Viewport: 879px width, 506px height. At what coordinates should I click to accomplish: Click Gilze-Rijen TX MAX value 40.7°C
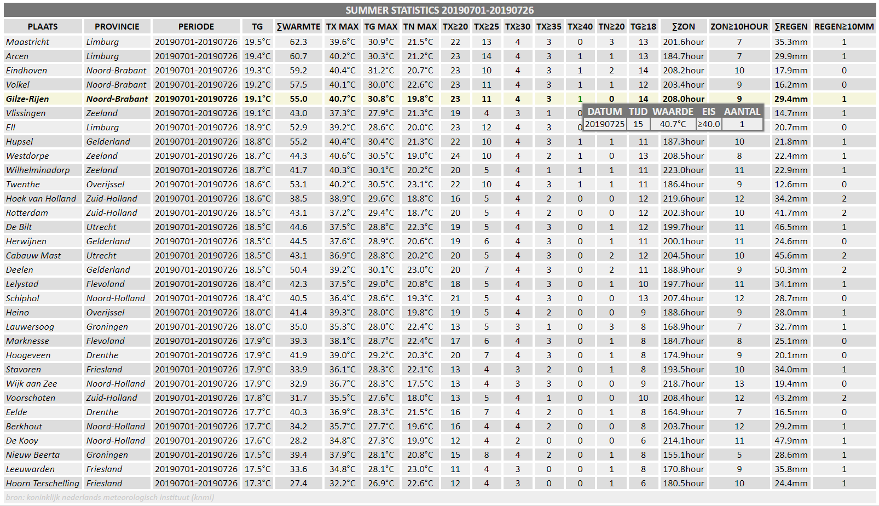pyautogui.click(x=342, y=99)
